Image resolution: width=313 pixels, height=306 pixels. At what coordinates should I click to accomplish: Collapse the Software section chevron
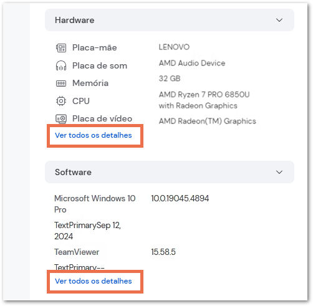[279, 172]
